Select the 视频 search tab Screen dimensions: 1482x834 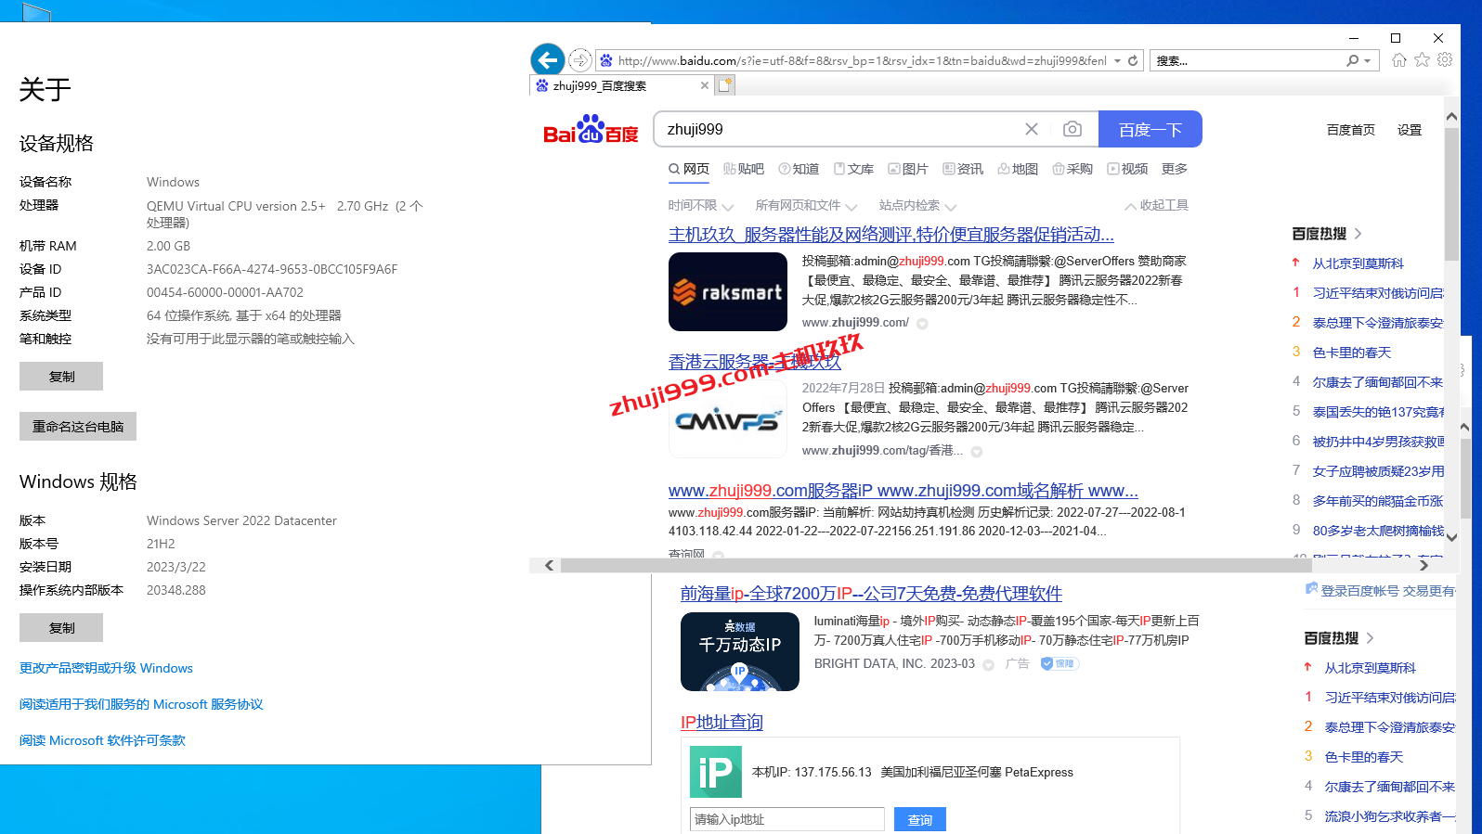pyautogui.click(x=1127, y=169)
